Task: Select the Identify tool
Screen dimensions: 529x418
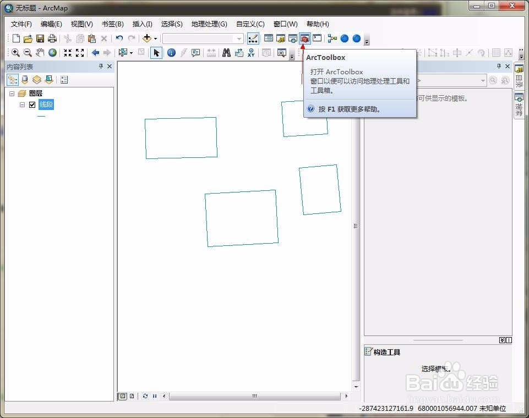Action: tap(171, 53)
